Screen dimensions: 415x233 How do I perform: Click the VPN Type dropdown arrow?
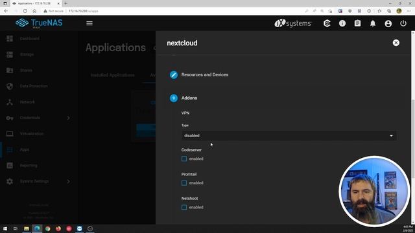coord(391,136)
